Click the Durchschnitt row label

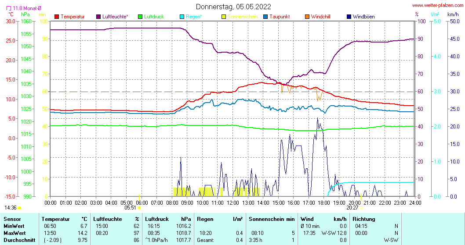click(19, 240)
